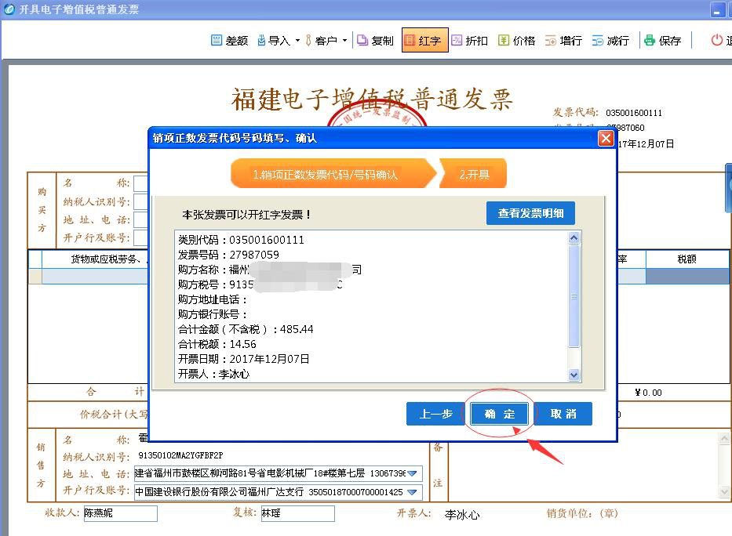Expand seller address and phone dropdown
The width and height of the screenshot is (732, 536).
[x=412, y=473]
